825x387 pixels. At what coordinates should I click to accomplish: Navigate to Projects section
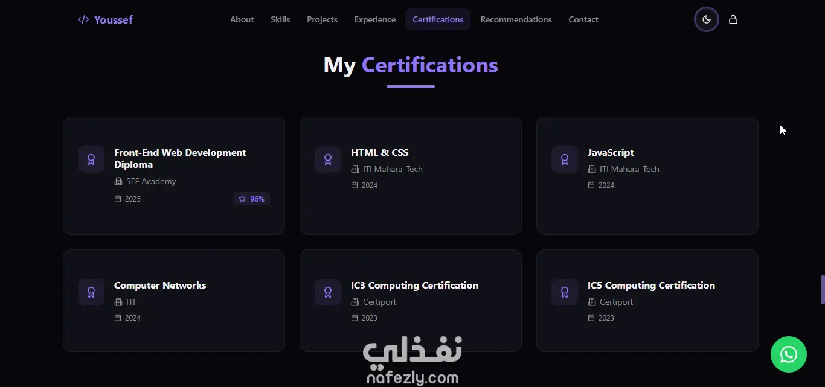(x=322, y=19)
